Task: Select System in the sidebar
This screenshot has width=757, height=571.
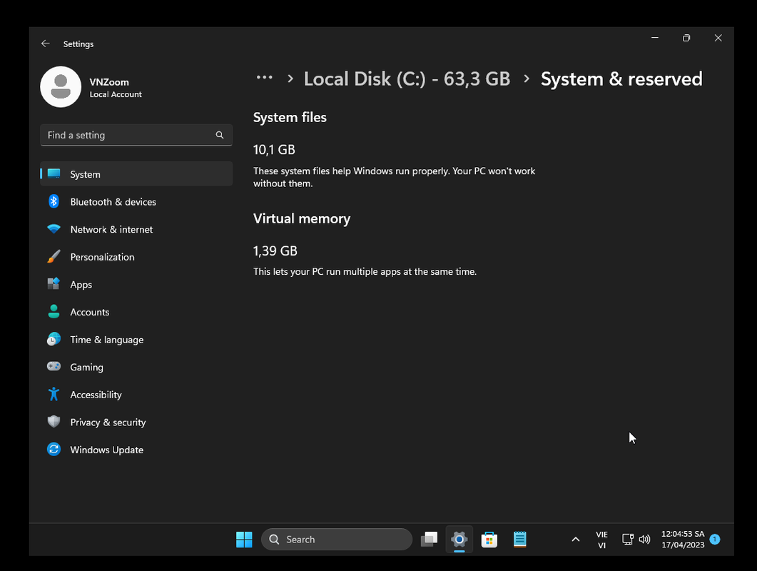Action: (136, 174)
